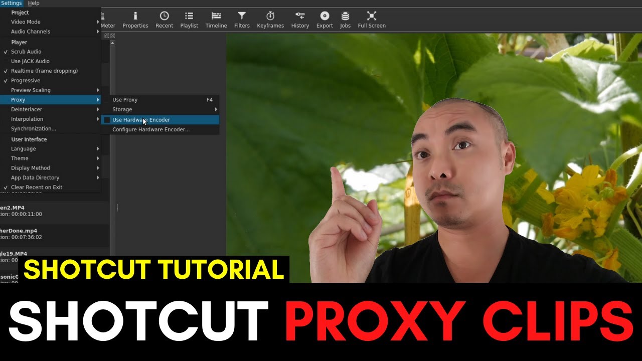The image size is (642, 361).
Task: Toggle Clear Recent on Exit
Action: click(x=50, y=187)
